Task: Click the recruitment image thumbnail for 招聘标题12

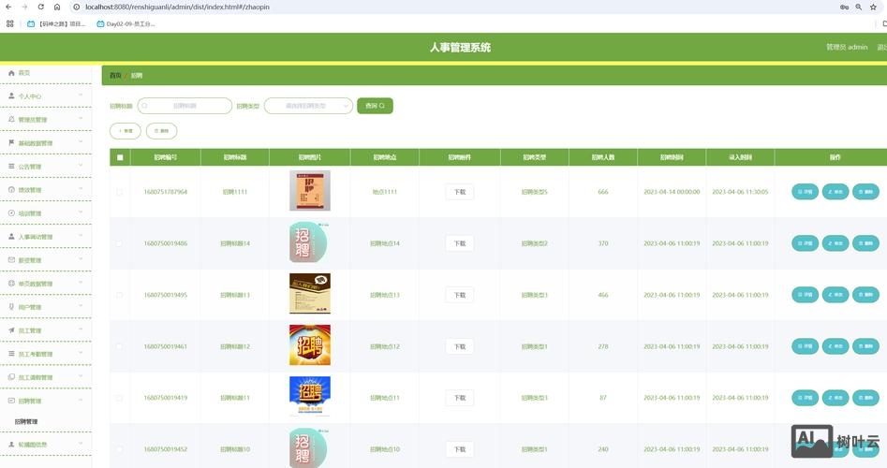Action: (309, 345)
